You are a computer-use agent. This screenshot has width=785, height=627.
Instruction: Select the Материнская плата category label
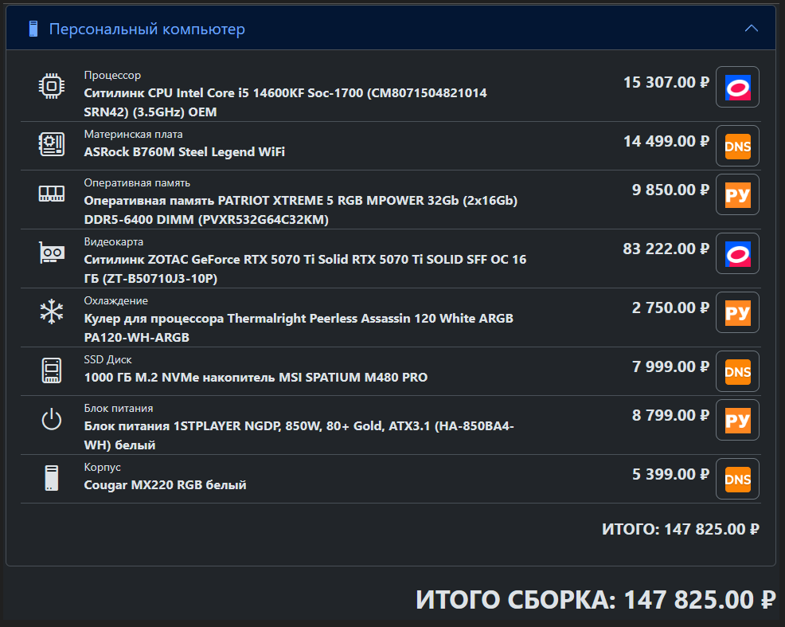pyautogui.click(x=133, y=134)
